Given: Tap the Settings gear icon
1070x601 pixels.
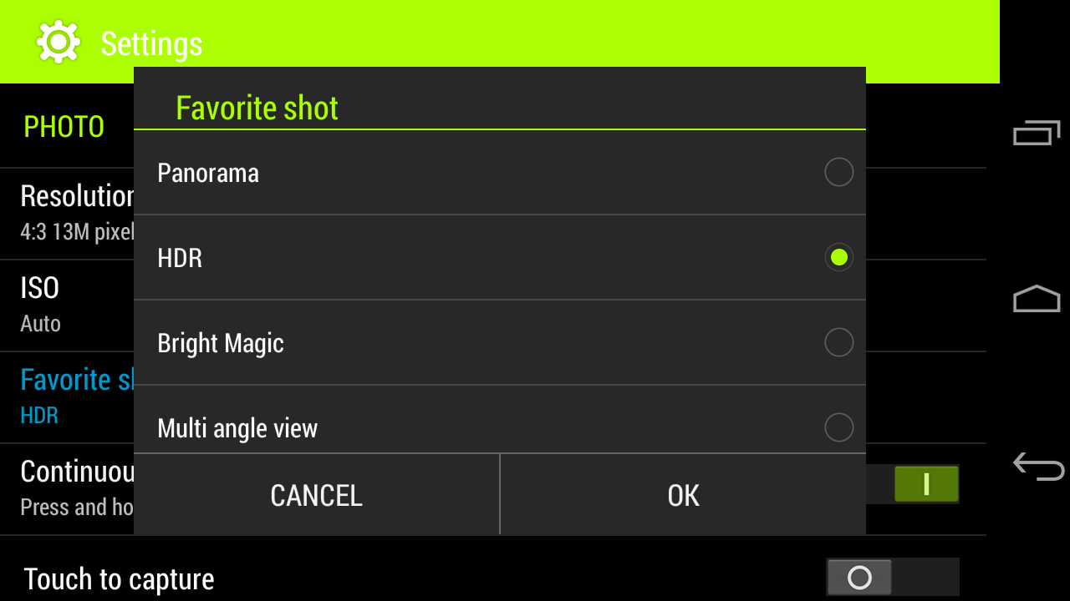Looking at the screenshot, I should pos(59,42).
